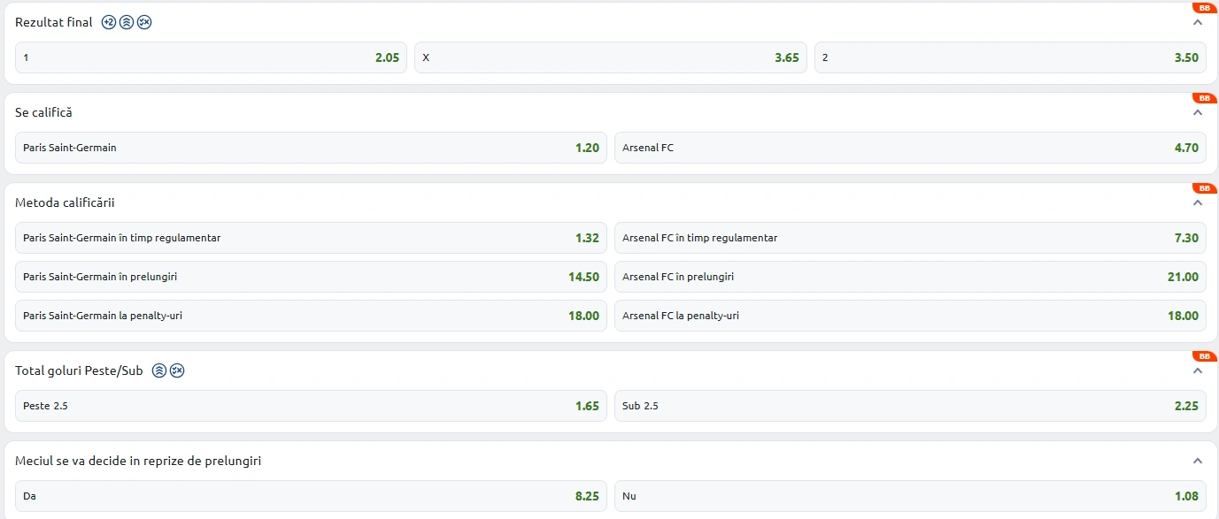
Task: Click the BB badge on Metoda calificării section
Action: pos(1205,187)
